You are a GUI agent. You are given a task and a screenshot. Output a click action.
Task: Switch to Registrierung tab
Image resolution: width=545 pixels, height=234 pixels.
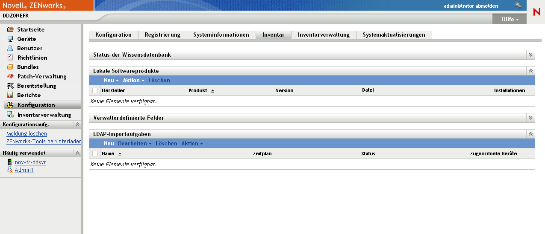coord(162,35)
